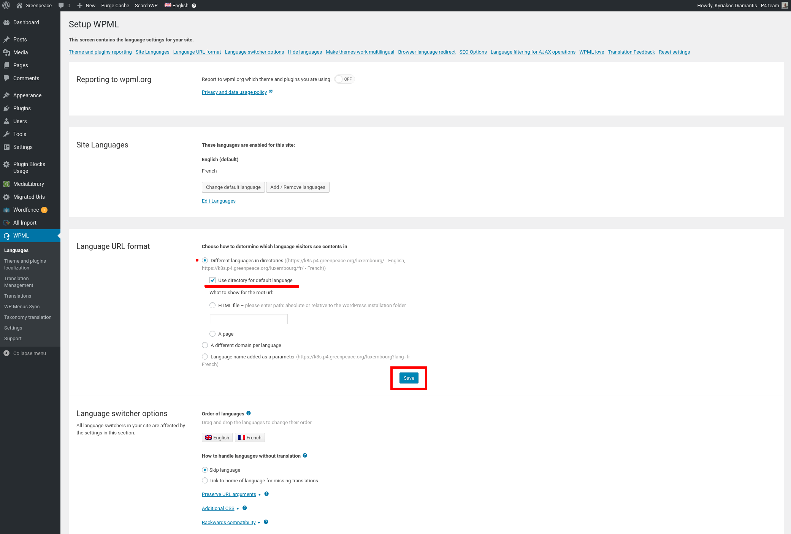Click the Pages icon in sidebar
The width and height of the screenshot is (791, 534).
pyautogui.click(x=6, y=65)
